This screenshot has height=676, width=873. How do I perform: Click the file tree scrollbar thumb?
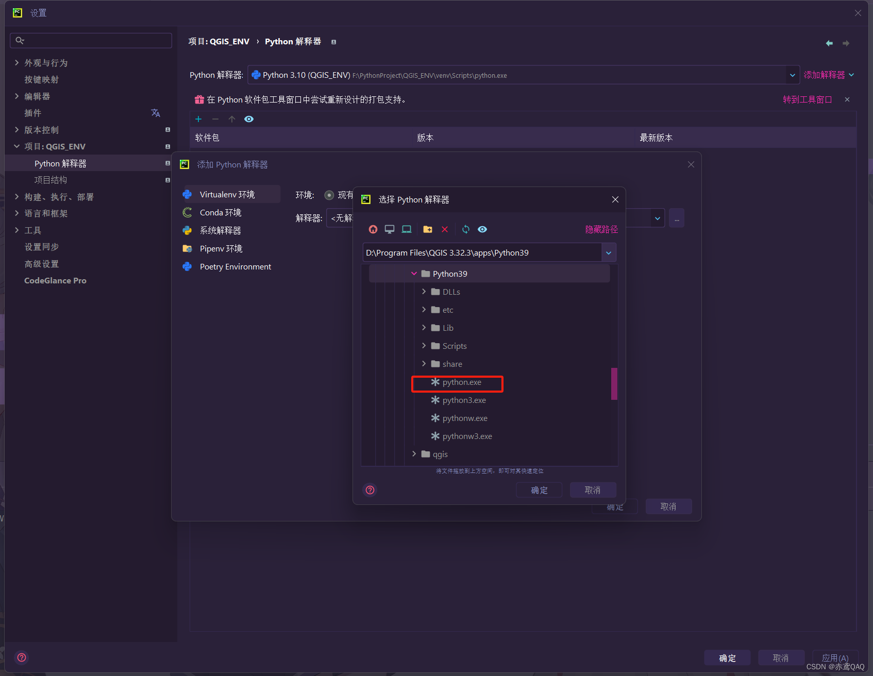pos(614,383)
